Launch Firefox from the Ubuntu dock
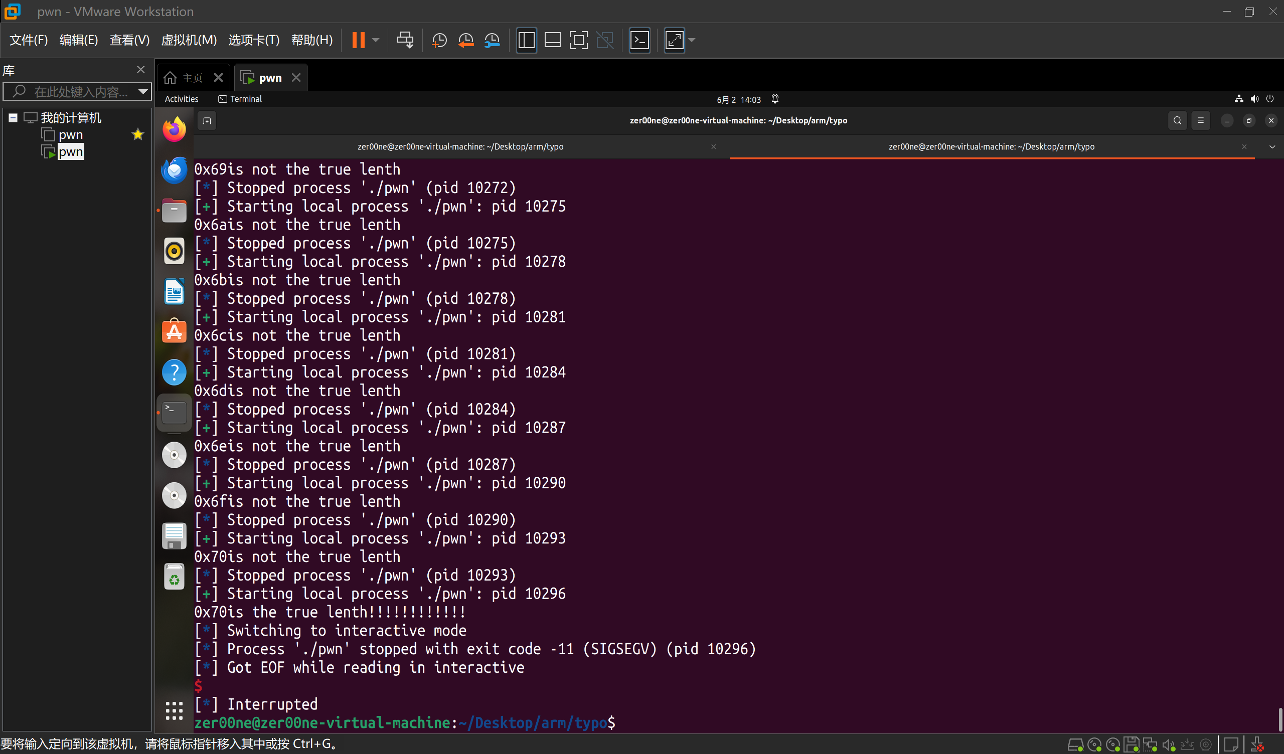The image size is (1284, 754). [x=174, y=129]
